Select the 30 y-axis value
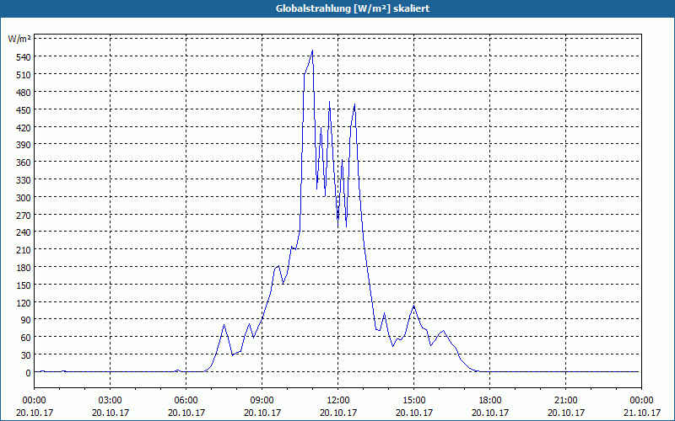Viewport: 675px width, 421px height. pos(26,355)
